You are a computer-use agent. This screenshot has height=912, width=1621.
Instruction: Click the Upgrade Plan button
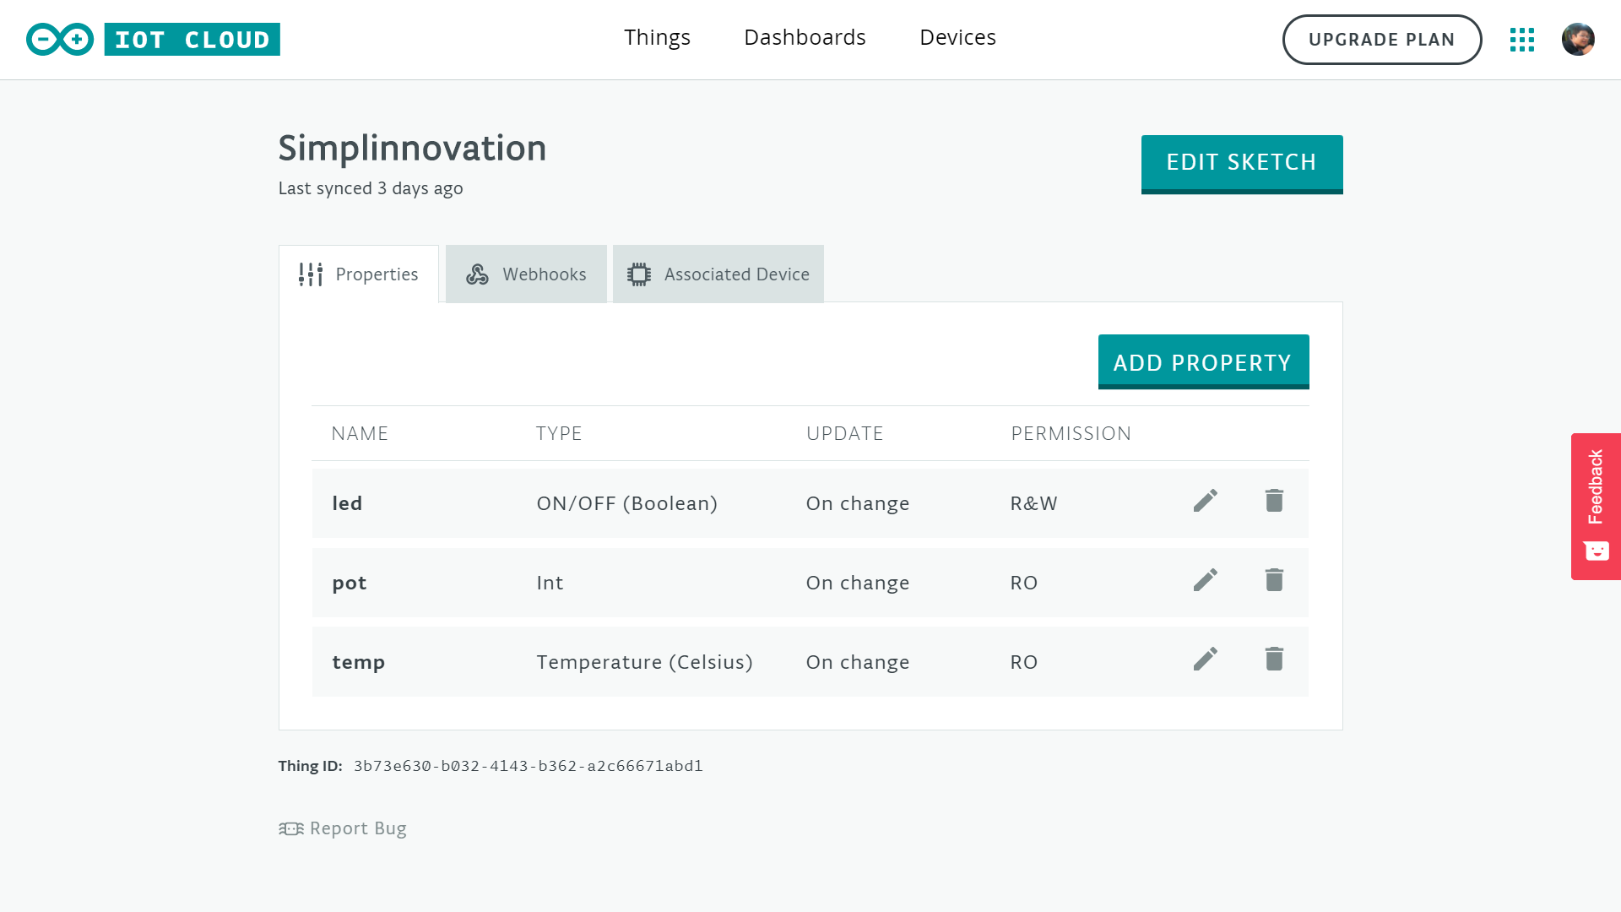pos(1381,40)
